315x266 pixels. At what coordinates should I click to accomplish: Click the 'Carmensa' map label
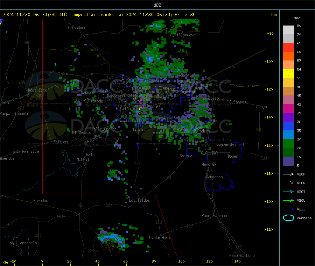click(214, 177)
